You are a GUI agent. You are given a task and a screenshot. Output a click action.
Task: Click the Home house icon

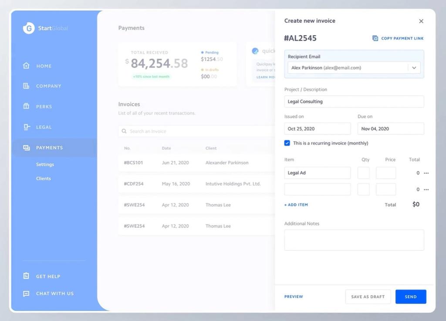26,65
